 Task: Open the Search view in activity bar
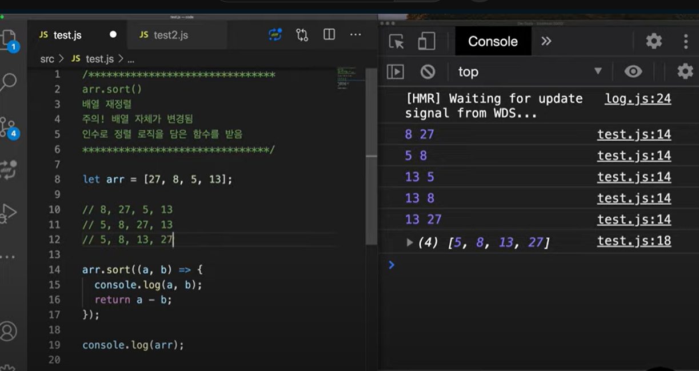click(8, 83)
